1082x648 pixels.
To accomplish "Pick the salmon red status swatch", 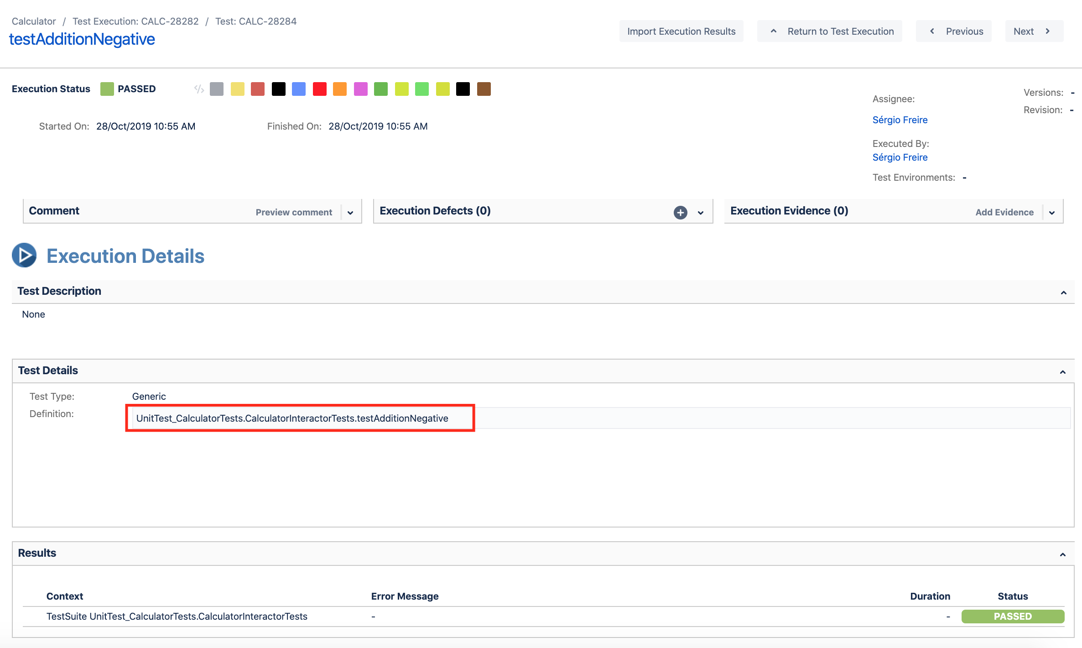I will point(258,89).
